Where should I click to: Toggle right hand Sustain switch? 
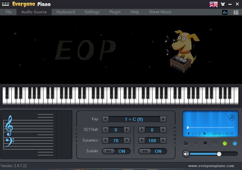(153, 151)
